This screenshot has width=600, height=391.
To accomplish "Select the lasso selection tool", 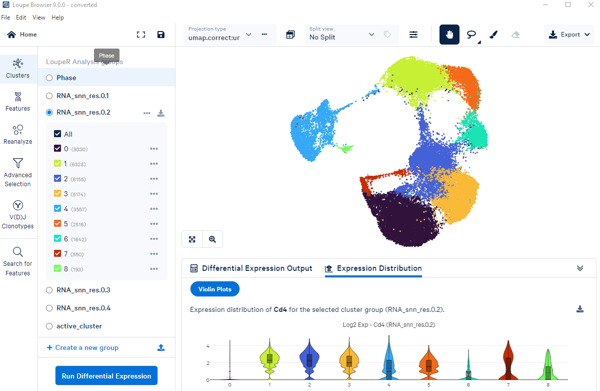I will coord(471,35).
